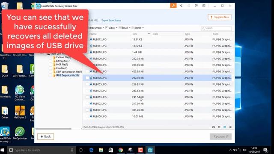Screen dimensions: 274x154
Task: Tick the JPEG Graphics file(13) tree checkbox
Action: click(x=51, y=75)
